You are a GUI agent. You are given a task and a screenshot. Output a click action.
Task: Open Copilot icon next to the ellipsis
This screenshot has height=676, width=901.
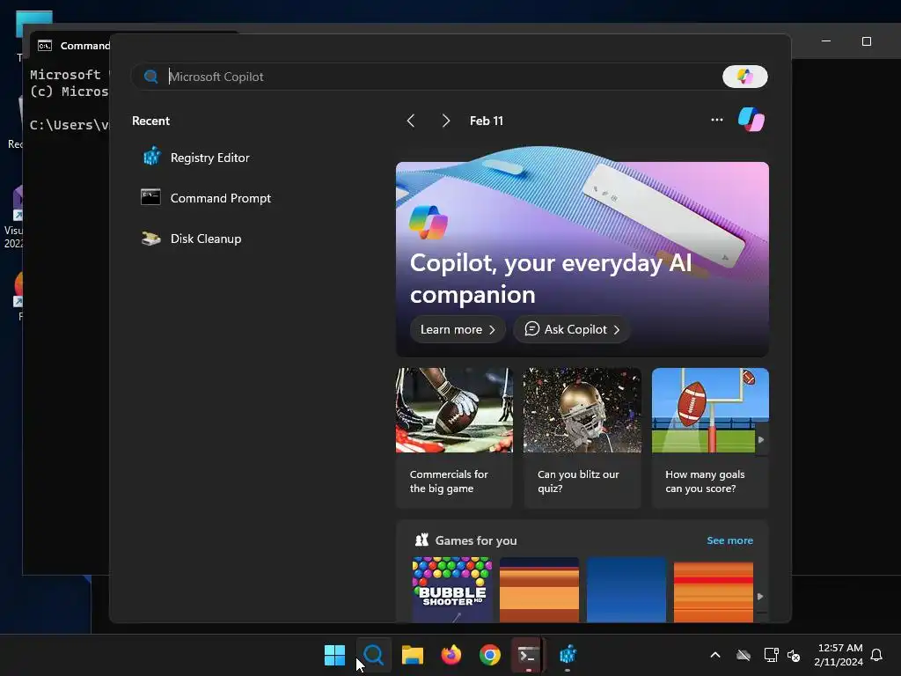pos(751,120)
